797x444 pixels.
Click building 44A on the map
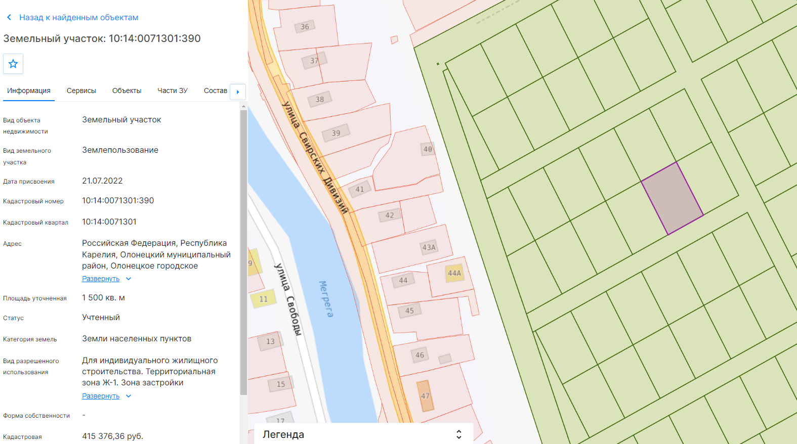454,273
